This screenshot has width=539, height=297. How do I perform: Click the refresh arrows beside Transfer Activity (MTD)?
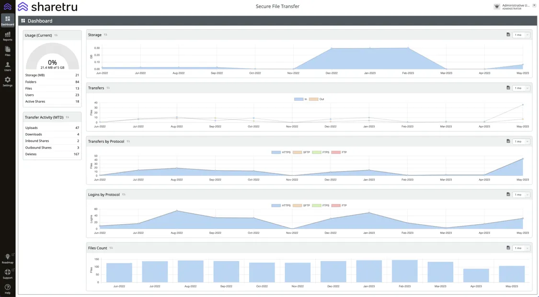[68, 117]
